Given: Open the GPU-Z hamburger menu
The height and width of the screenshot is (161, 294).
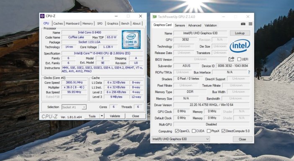Looking at the screenshot, I should coord(250,24).
